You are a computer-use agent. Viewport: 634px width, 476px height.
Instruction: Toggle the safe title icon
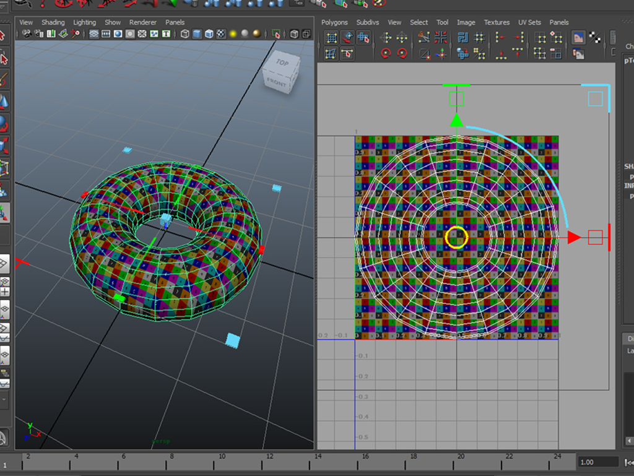coord(166,34)
